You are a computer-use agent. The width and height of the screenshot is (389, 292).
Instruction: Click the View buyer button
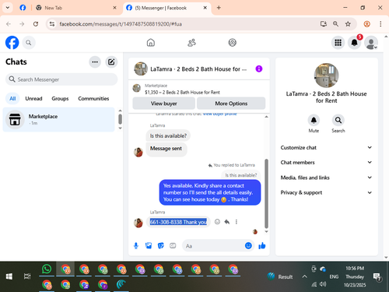click(x=163, y=104)
